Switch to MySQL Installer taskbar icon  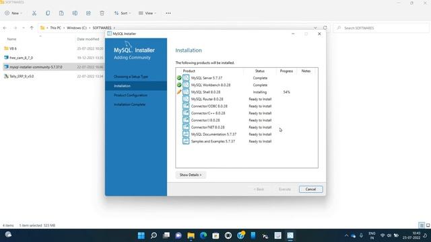pyautogui.click(x=290, y=235)
